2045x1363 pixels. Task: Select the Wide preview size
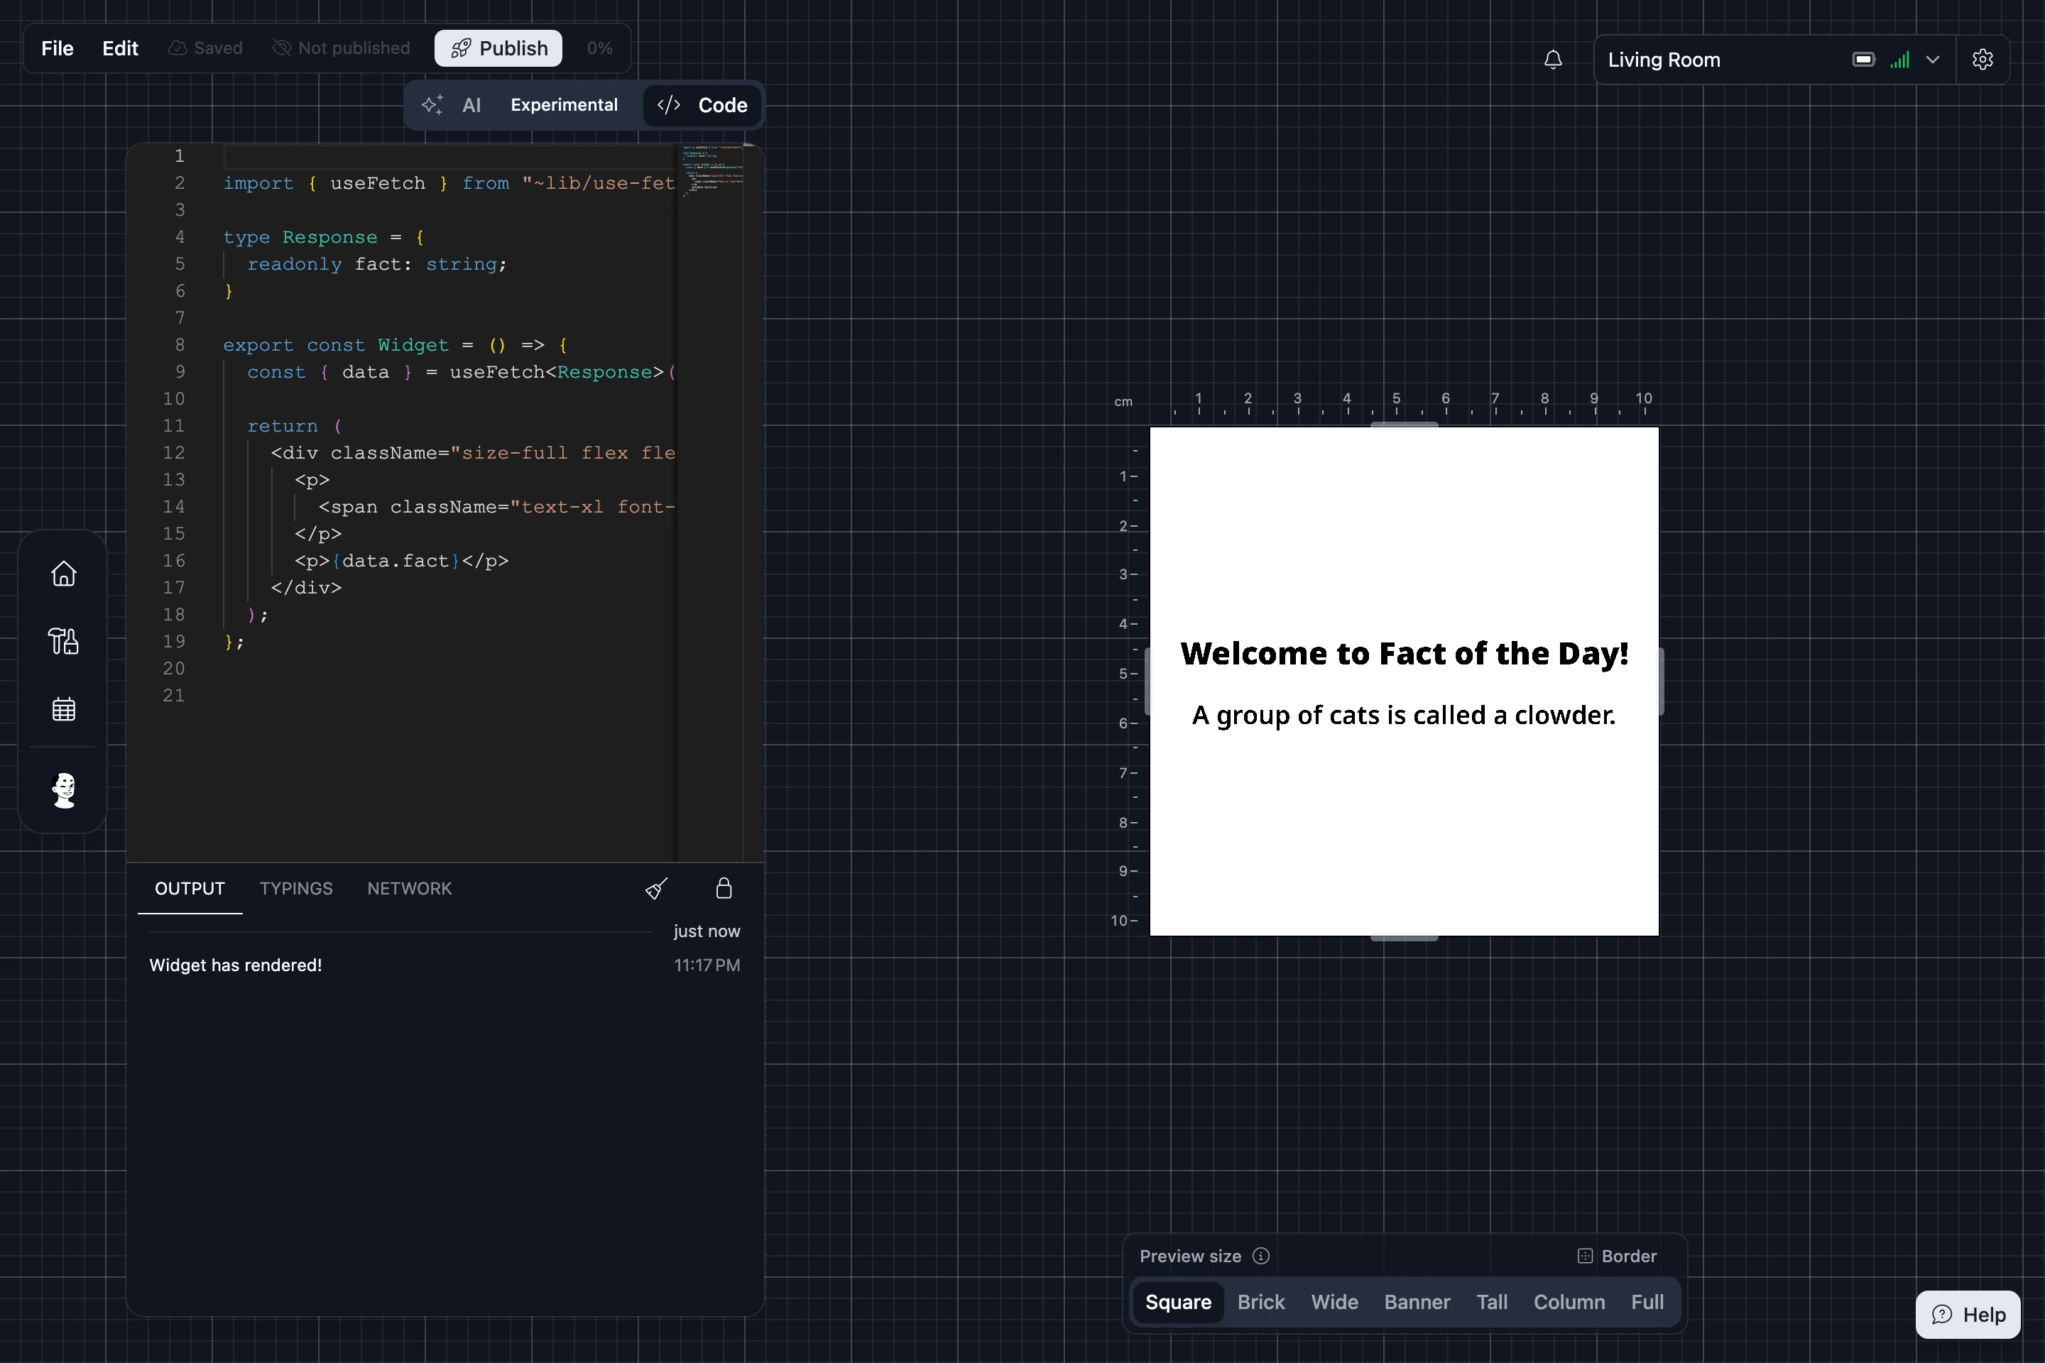click(x=1335, y=1302)
